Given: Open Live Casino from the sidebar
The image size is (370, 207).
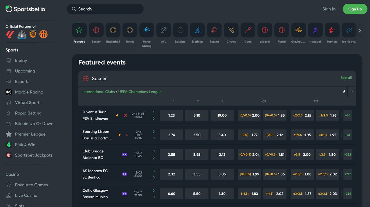Looking at the screenshot, I should (26, 195).
